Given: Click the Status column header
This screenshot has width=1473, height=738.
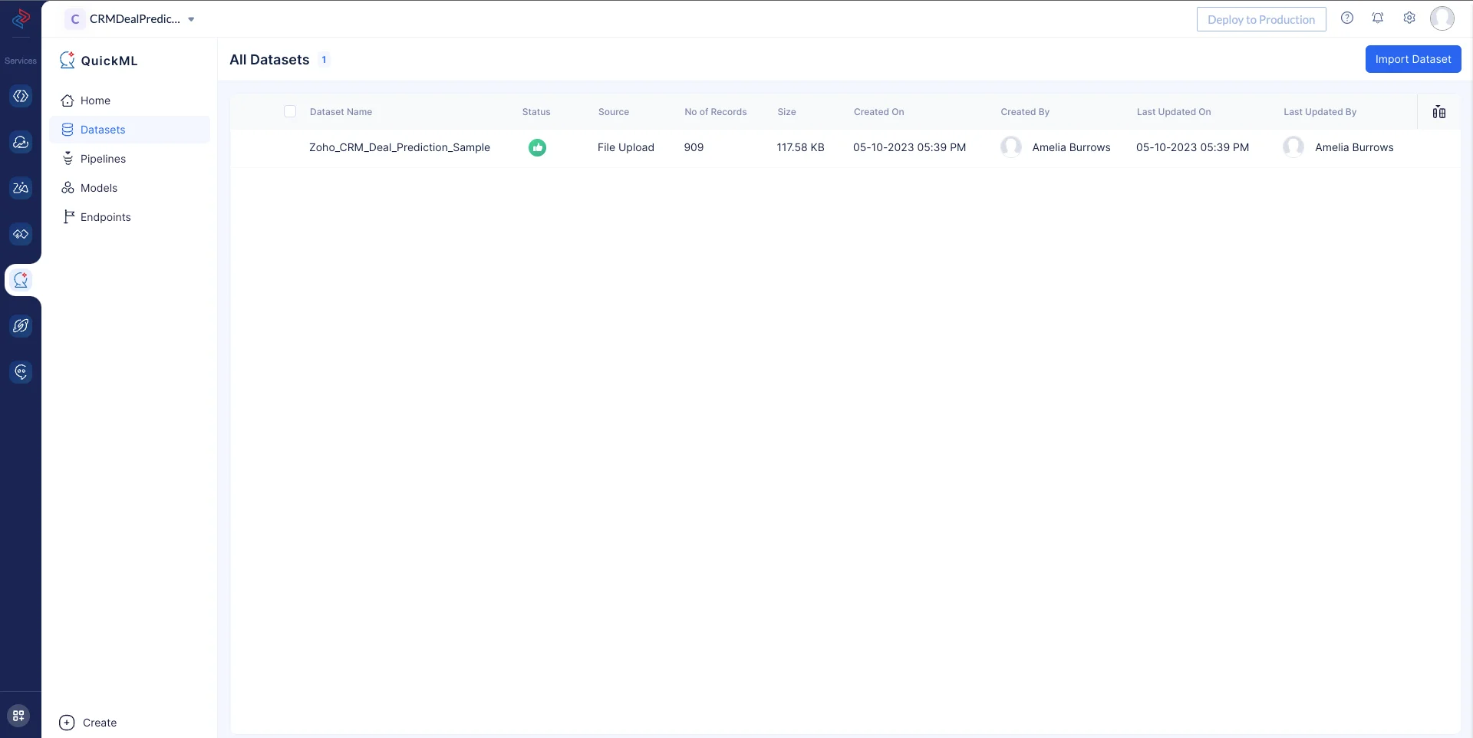Looking at the screenshot, I should (536, 112).
